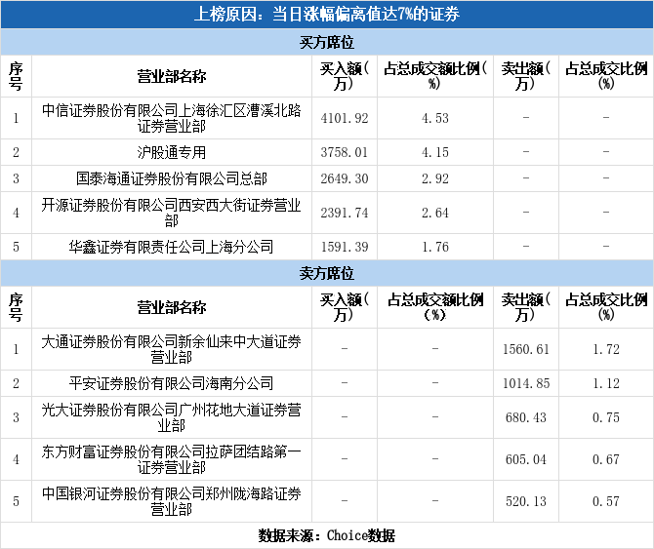Viewport: 654px width, 549px height.
Task: Click 序号 header in the buyer table
Action: pos(16,76)
